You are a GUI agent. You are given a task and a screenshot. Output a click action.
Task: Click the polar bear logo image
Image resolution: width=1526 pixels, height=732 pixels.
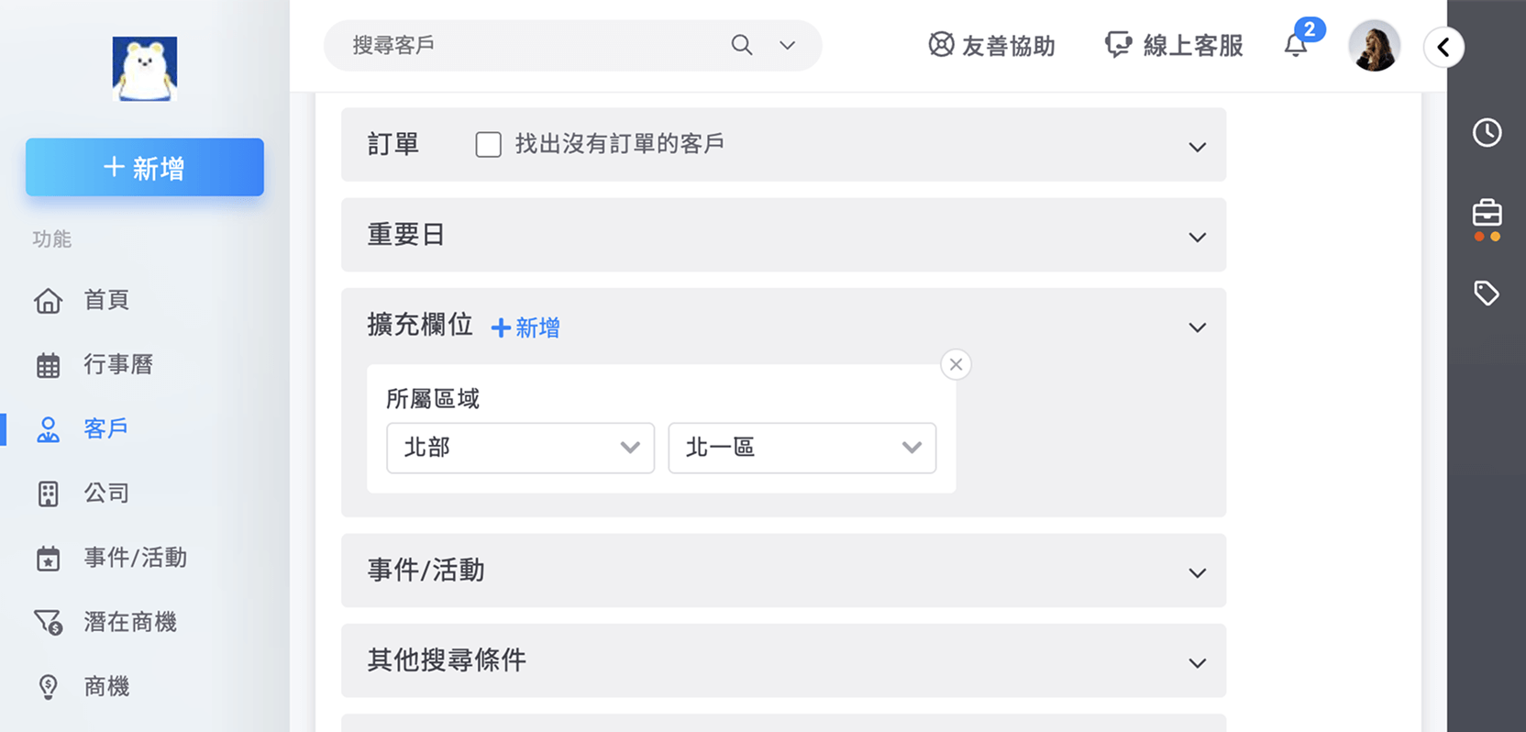145,69
